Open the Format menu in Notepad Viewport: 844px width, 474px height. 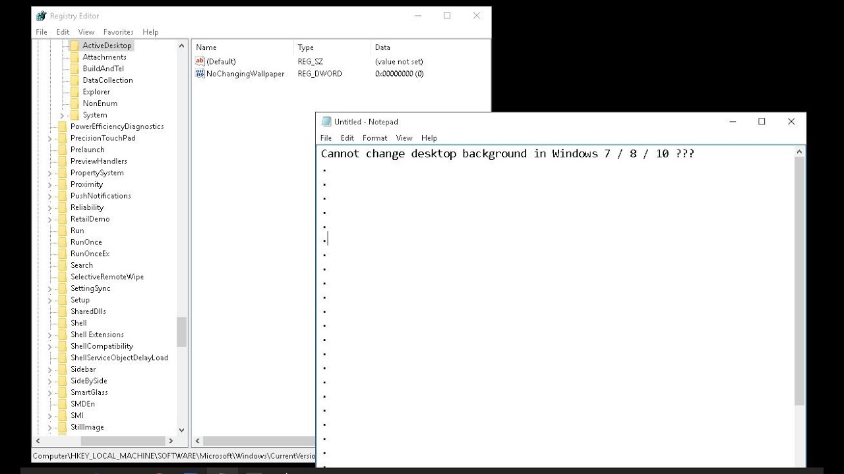click(375, 138)
